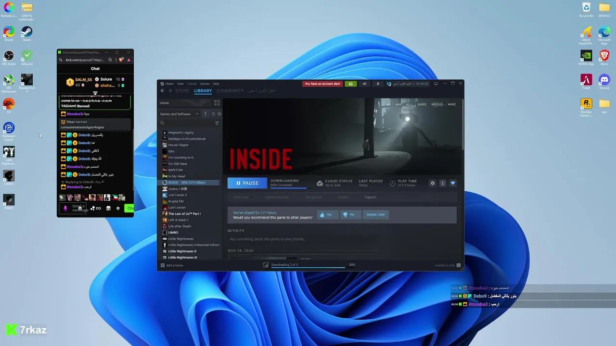Open the account alert banner
The image size is (616, 346).
[322, 84]
